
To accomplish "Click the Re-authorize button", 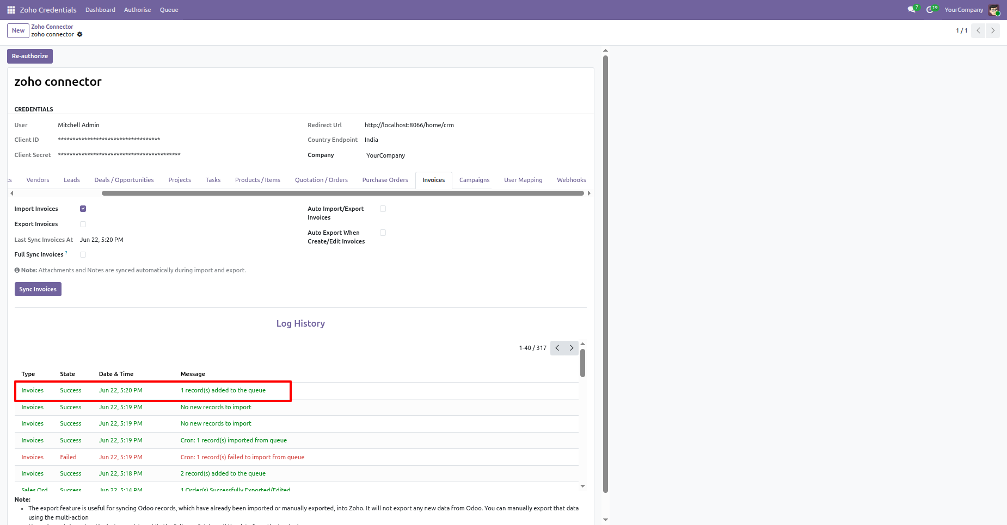I will [x=30, y=56].
